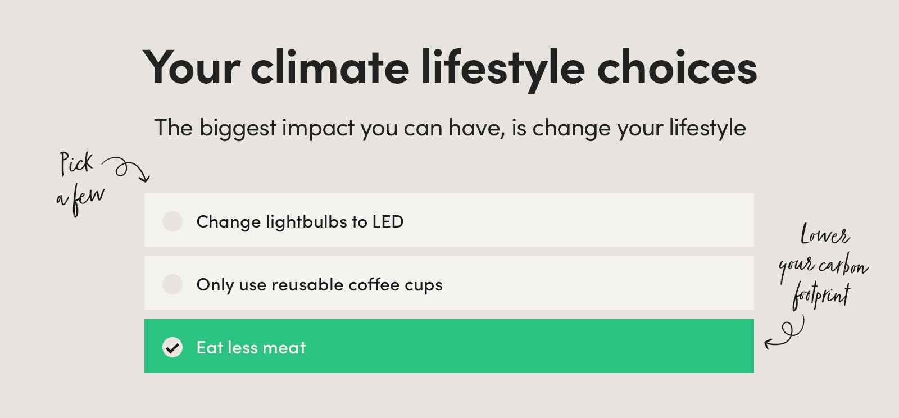Click the 'Eat less meat' label text

click(251, 347)
